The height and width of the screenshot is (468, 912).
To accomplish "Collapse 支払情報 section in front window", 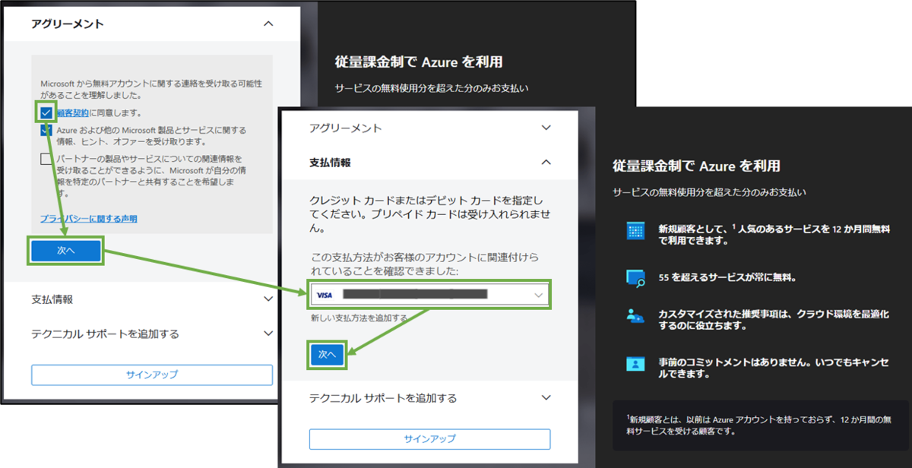I will click(x=546, y=162).
